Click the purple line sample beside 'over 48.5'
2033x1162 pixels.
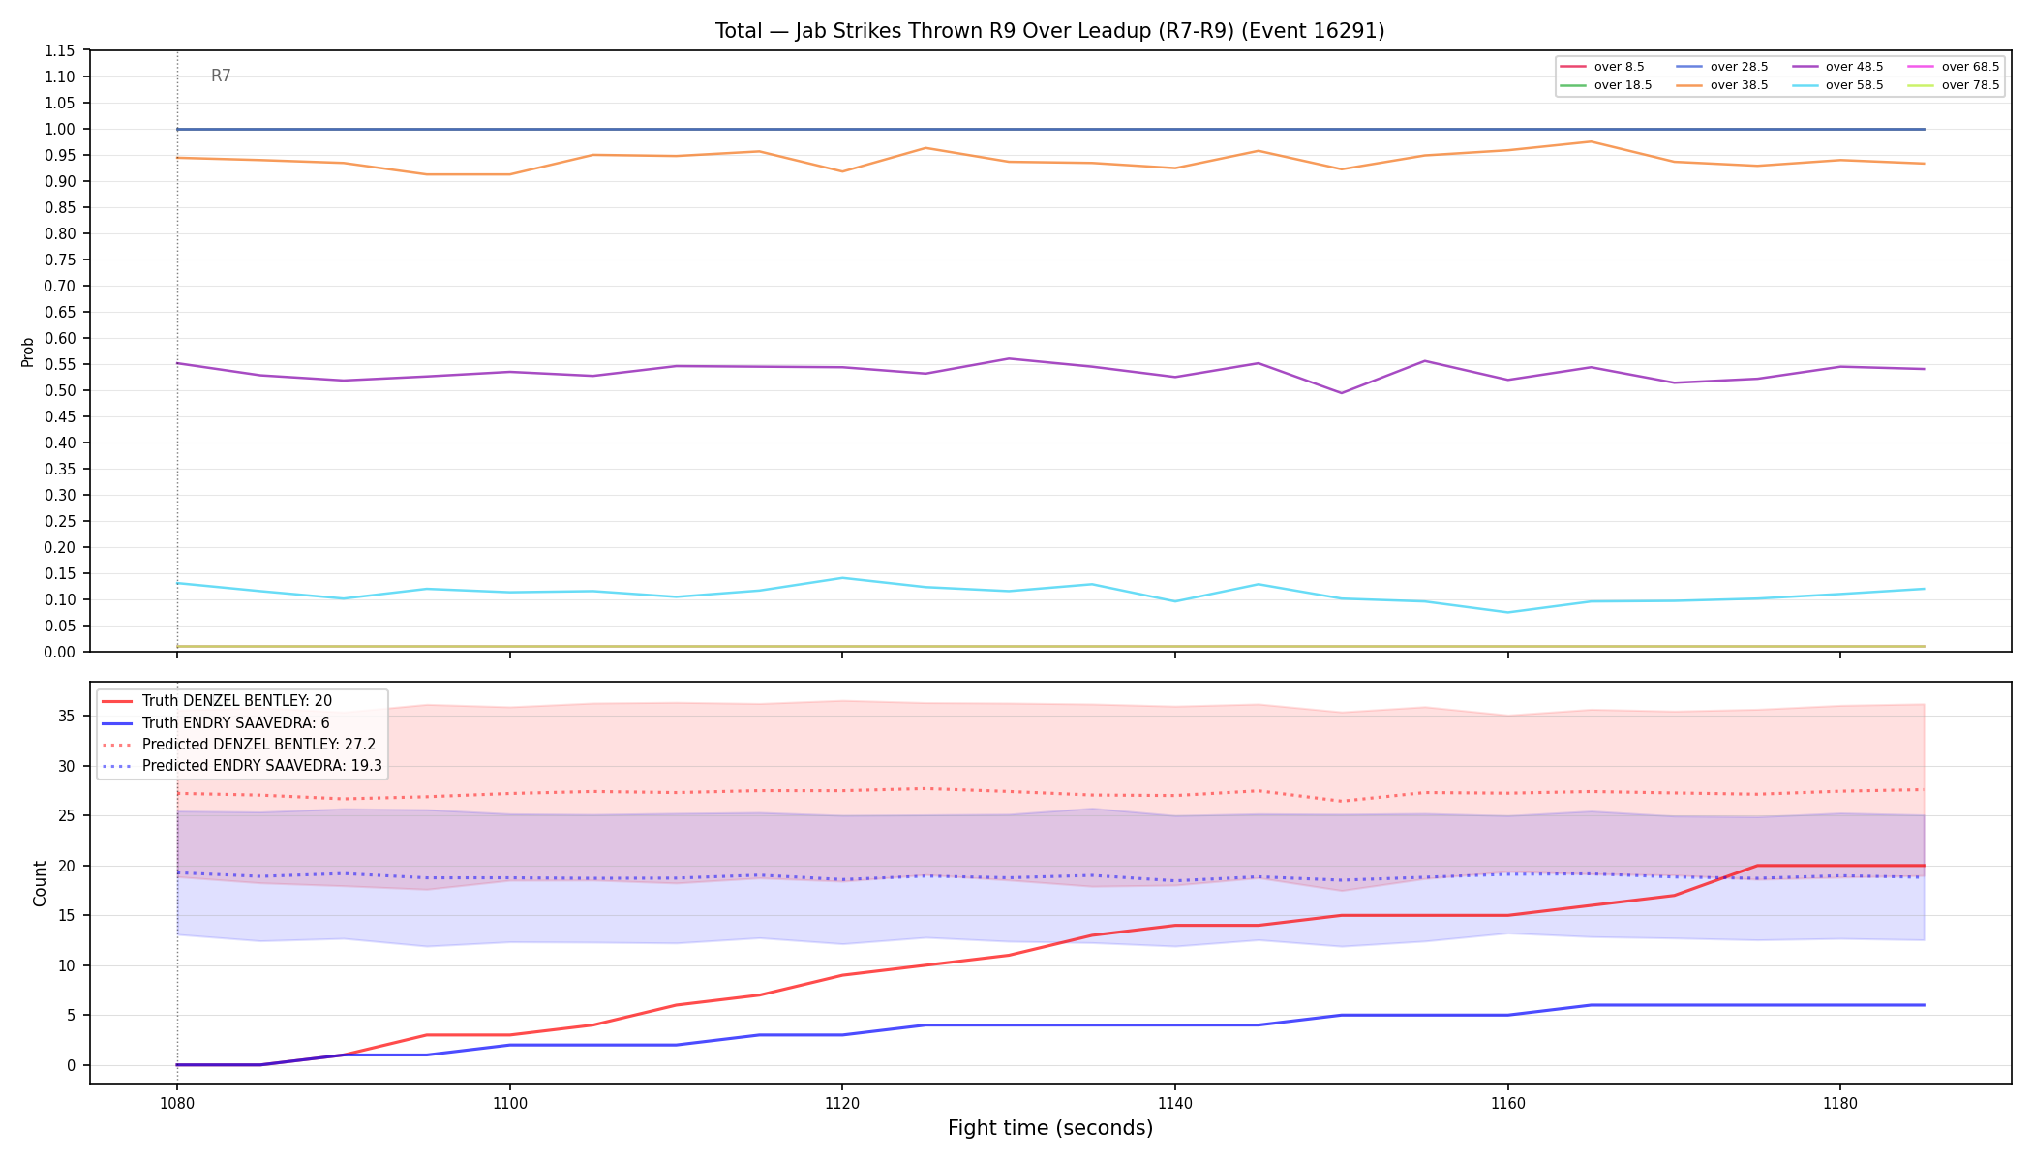pos(1805,67)
